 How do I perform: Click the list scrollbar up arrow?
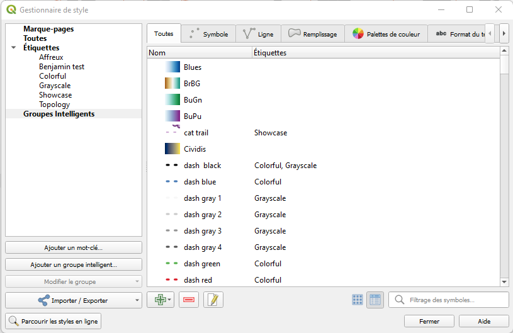point(504,51)
